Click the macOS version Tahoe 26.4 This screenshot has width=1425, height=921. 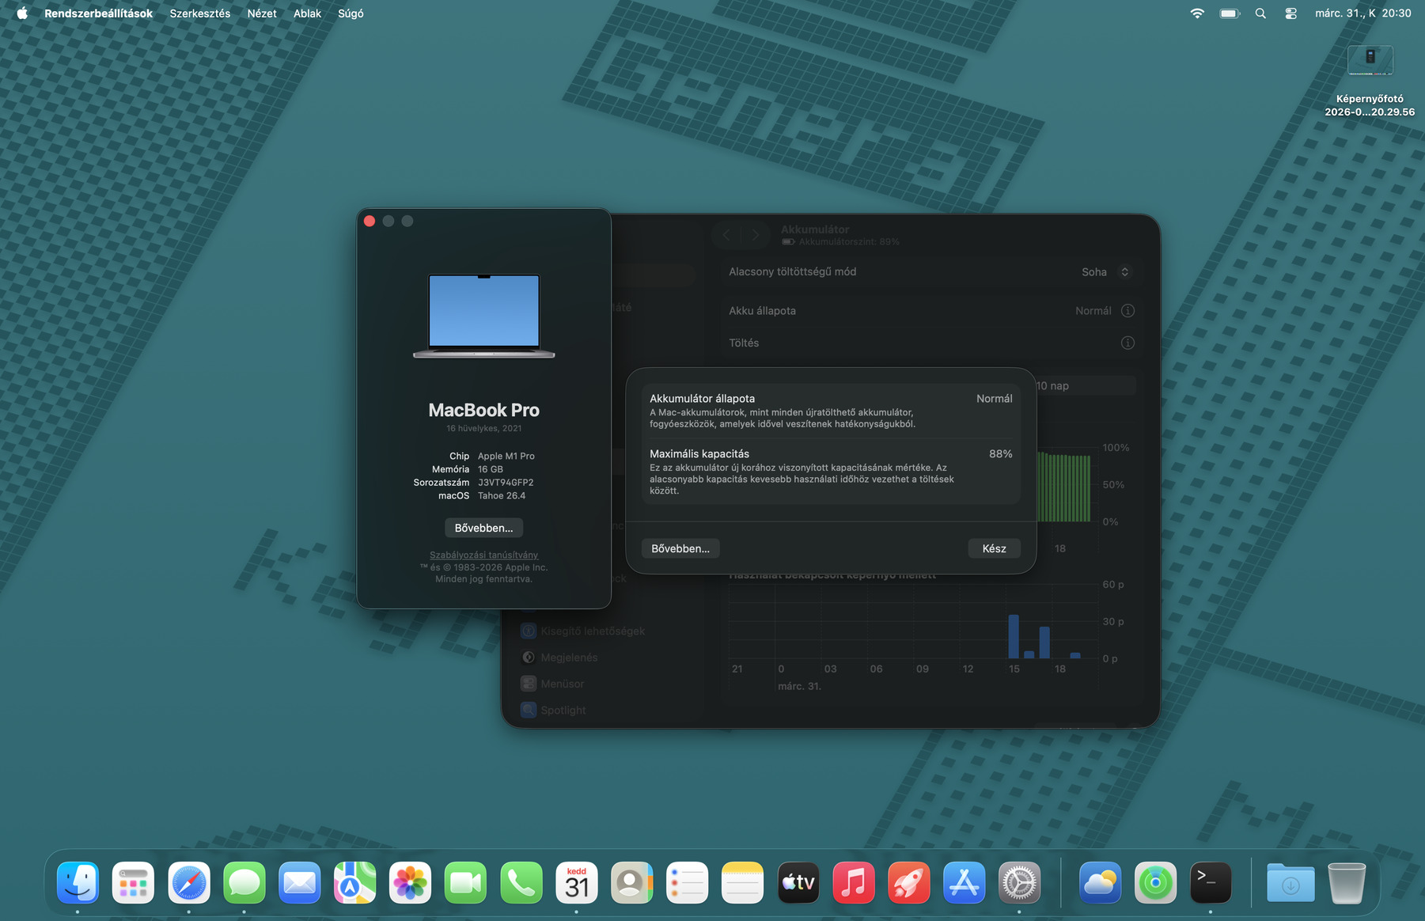tap(502, 496)
